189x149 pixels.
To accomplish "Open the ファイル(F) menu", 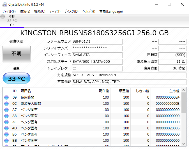I will [x=9, y=11].
